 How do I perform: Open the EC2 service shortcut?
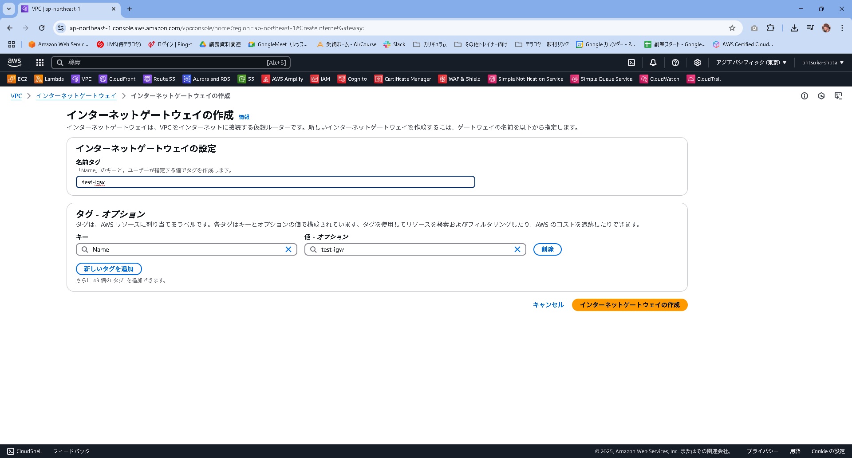pos(18,79)
